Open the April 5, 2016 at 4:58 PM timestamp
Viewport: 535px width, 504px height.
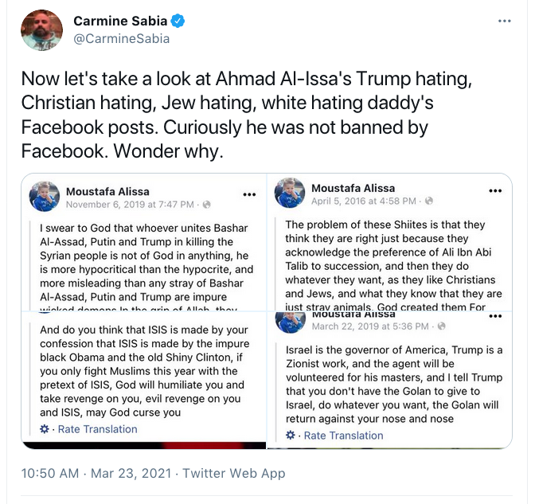(x=357, y=201)
